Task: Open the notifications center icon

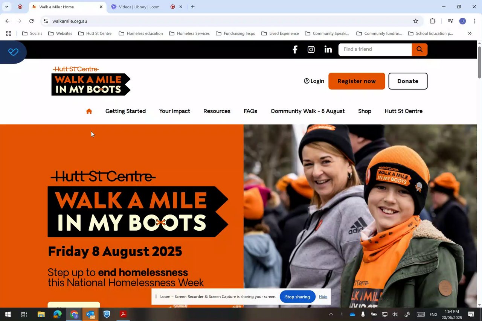Action: (471, 314)
